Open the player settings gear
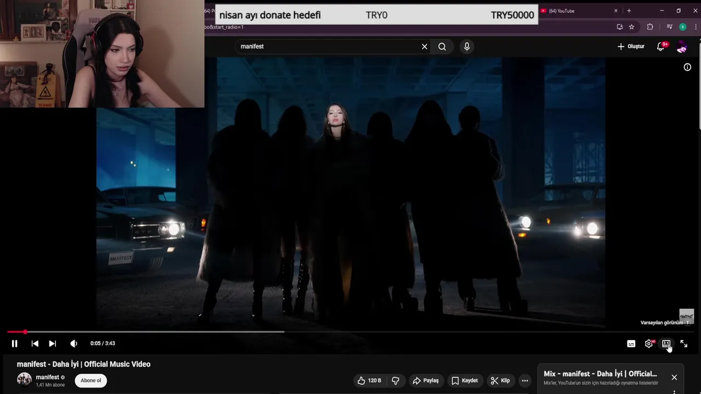 coord(649,344)
